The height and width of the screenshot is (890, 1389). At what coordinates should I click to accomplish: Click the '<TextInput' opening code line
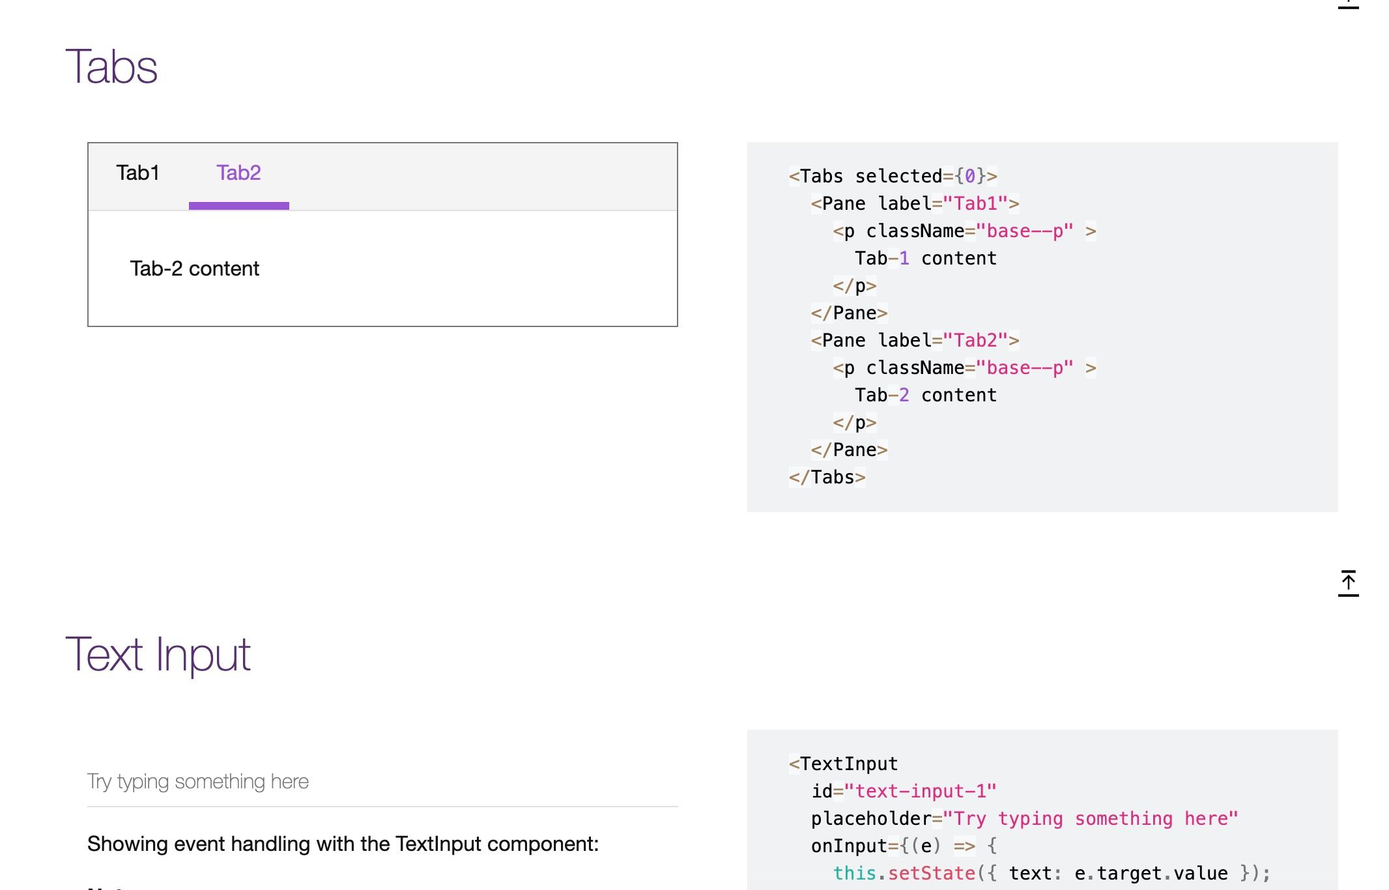(843, 764)
